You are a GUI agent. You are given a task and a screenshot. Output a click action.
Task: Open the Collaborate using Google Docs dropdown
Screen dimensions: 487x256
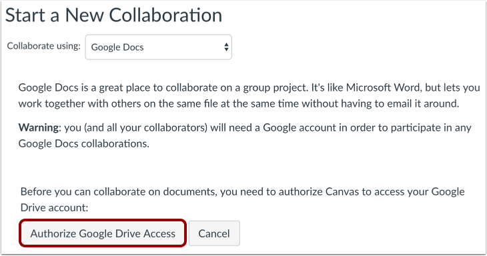(158, 47)
